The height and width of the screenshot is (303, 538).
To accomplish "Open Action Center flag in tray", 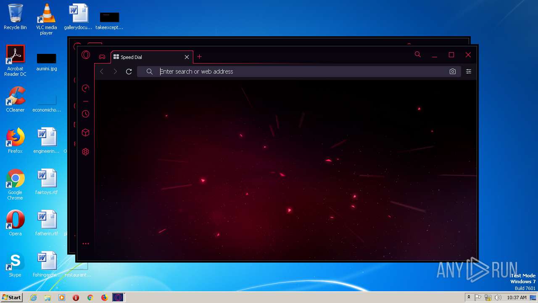I will click(x=478, y=298).
